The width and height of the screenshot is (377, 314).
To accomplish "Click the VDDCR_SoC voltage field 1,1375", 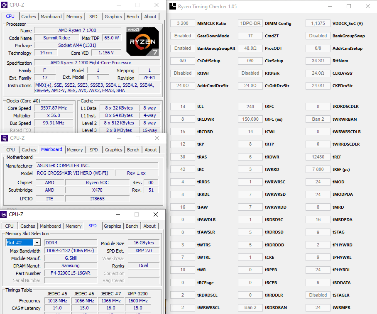I will (318, 23).
